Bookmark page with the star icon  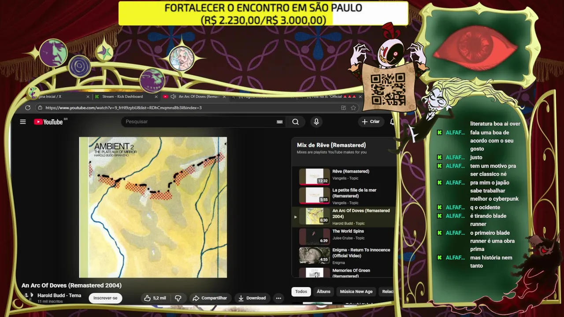pos(353,107)
